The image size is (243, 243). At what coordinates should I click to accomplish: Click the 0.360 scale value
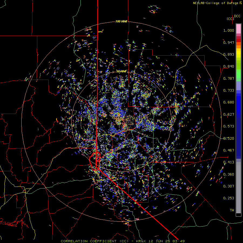click(x=229, y=174)
